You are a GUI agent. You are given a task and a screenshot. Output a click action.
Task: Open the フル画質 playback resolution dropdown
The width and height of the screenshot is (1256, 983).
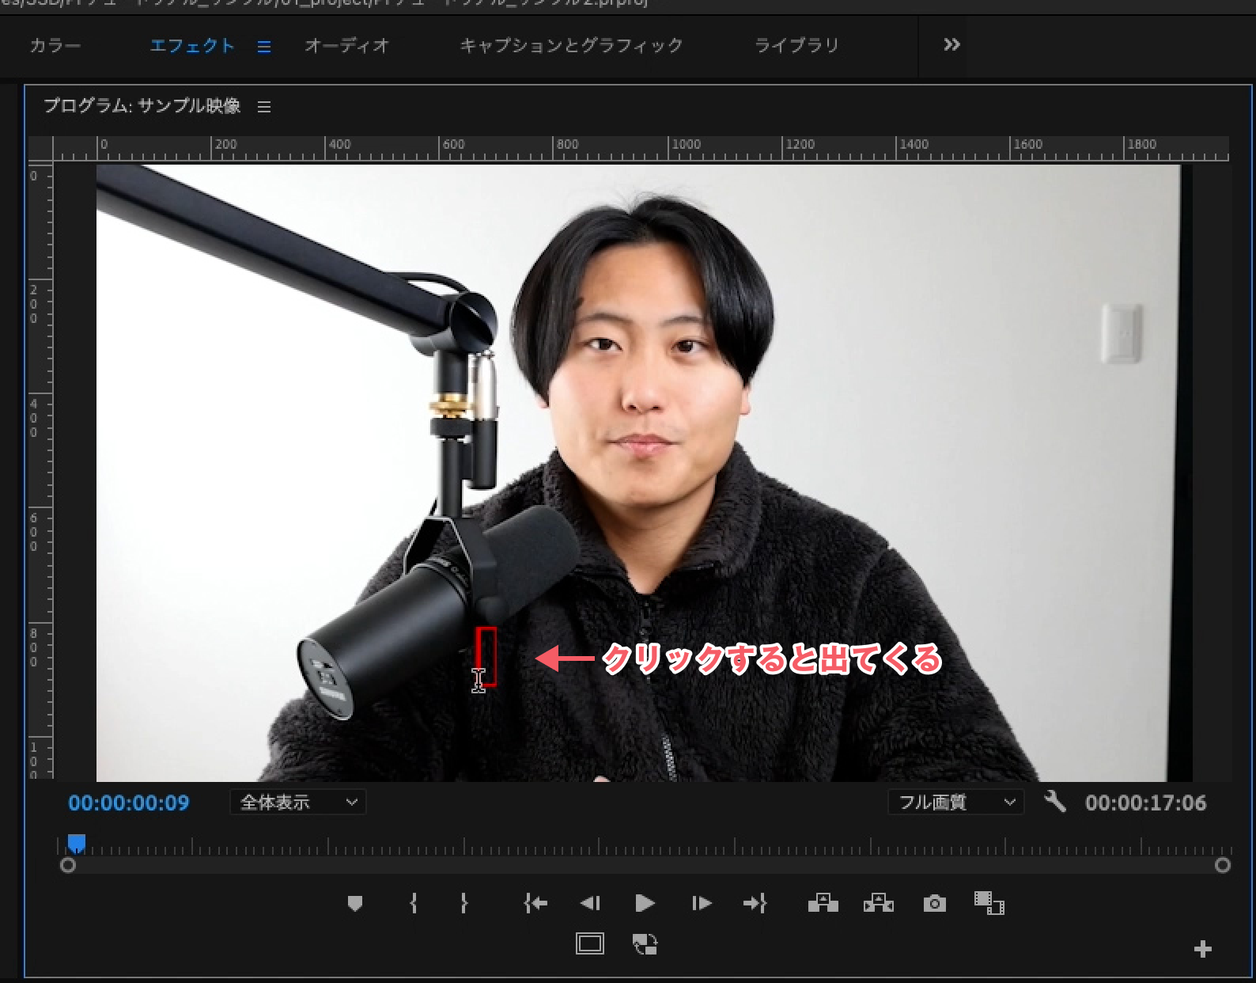(956, 803)
